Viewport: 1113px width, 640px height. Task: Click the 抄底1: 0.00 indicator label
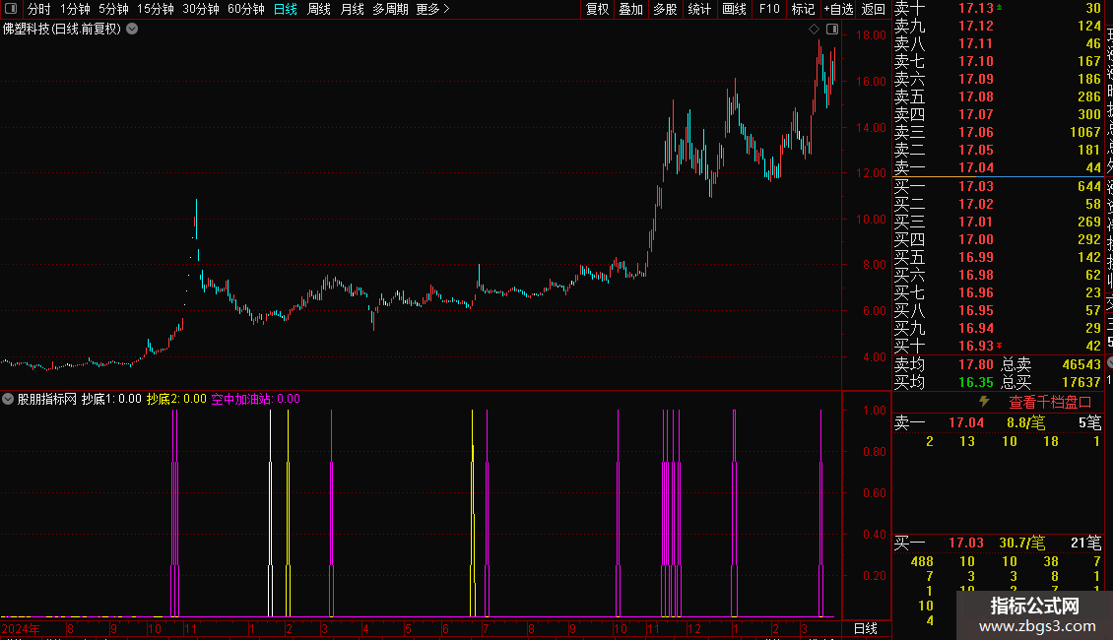111,399
